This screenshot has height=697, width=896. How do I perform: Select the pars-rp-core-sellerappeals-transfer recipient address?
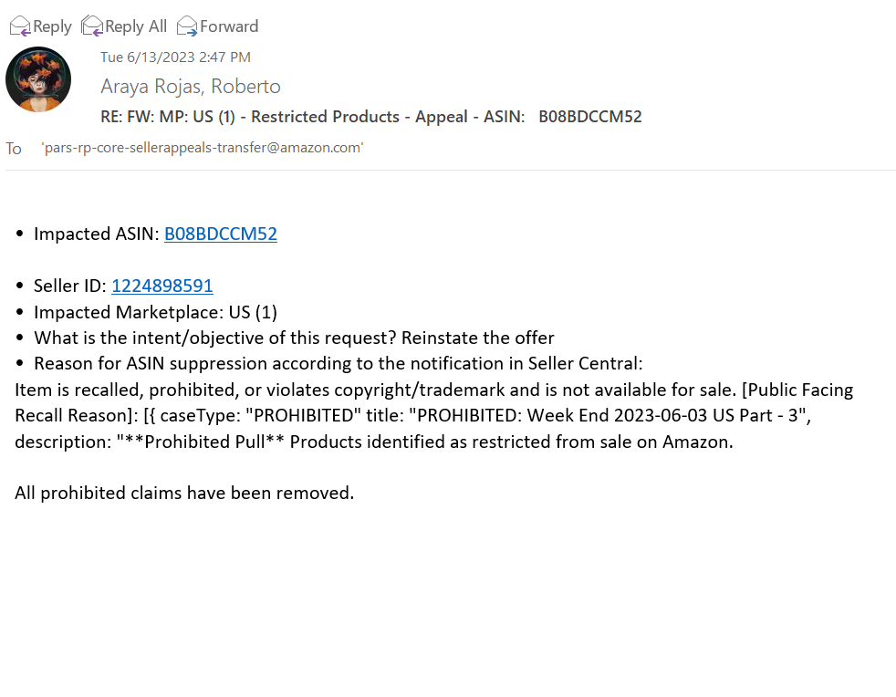(203, 148)
